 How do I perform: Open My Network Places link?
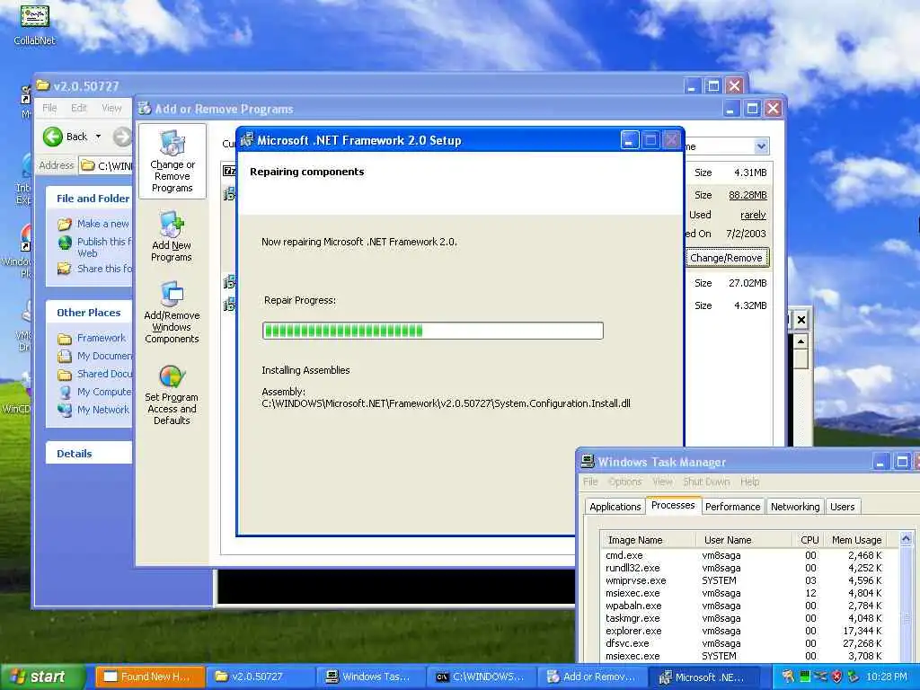pos(102,410)
